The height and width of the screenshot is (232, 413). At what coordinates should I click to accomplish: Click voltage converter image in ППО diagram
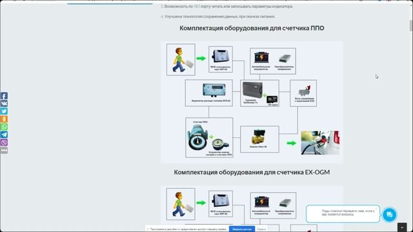click(285, 59)
